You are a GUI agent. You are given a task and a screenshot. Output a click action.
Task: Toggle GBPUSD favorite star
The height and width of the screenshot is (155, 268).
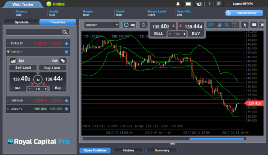(x=67, y=101)
